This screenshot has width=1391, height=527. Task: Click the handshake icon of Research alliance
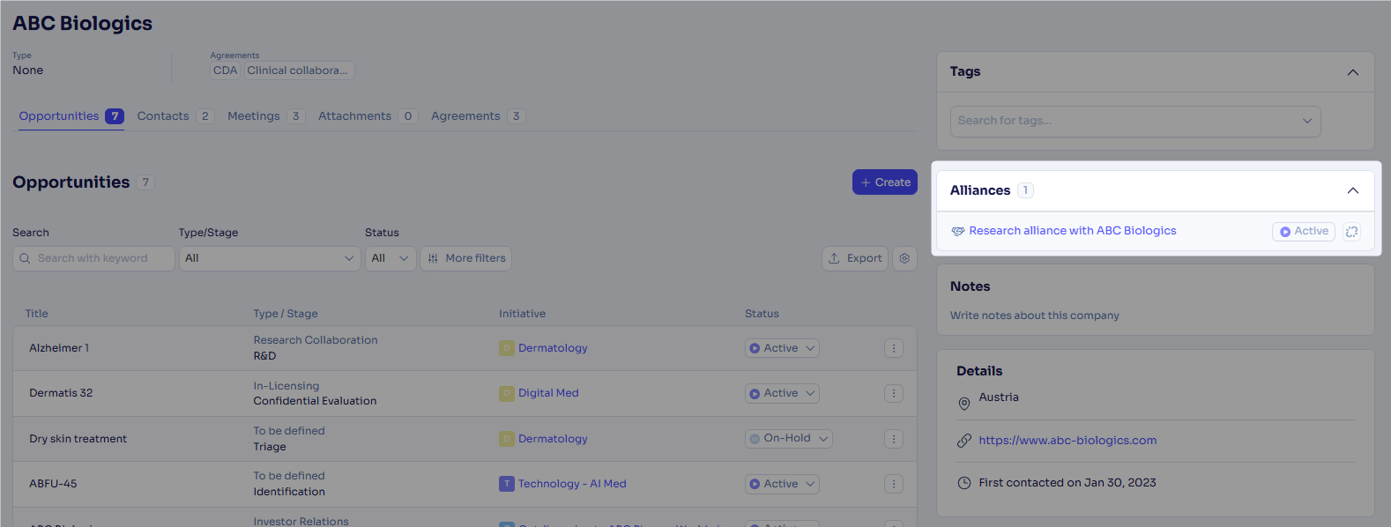(957, 231)
